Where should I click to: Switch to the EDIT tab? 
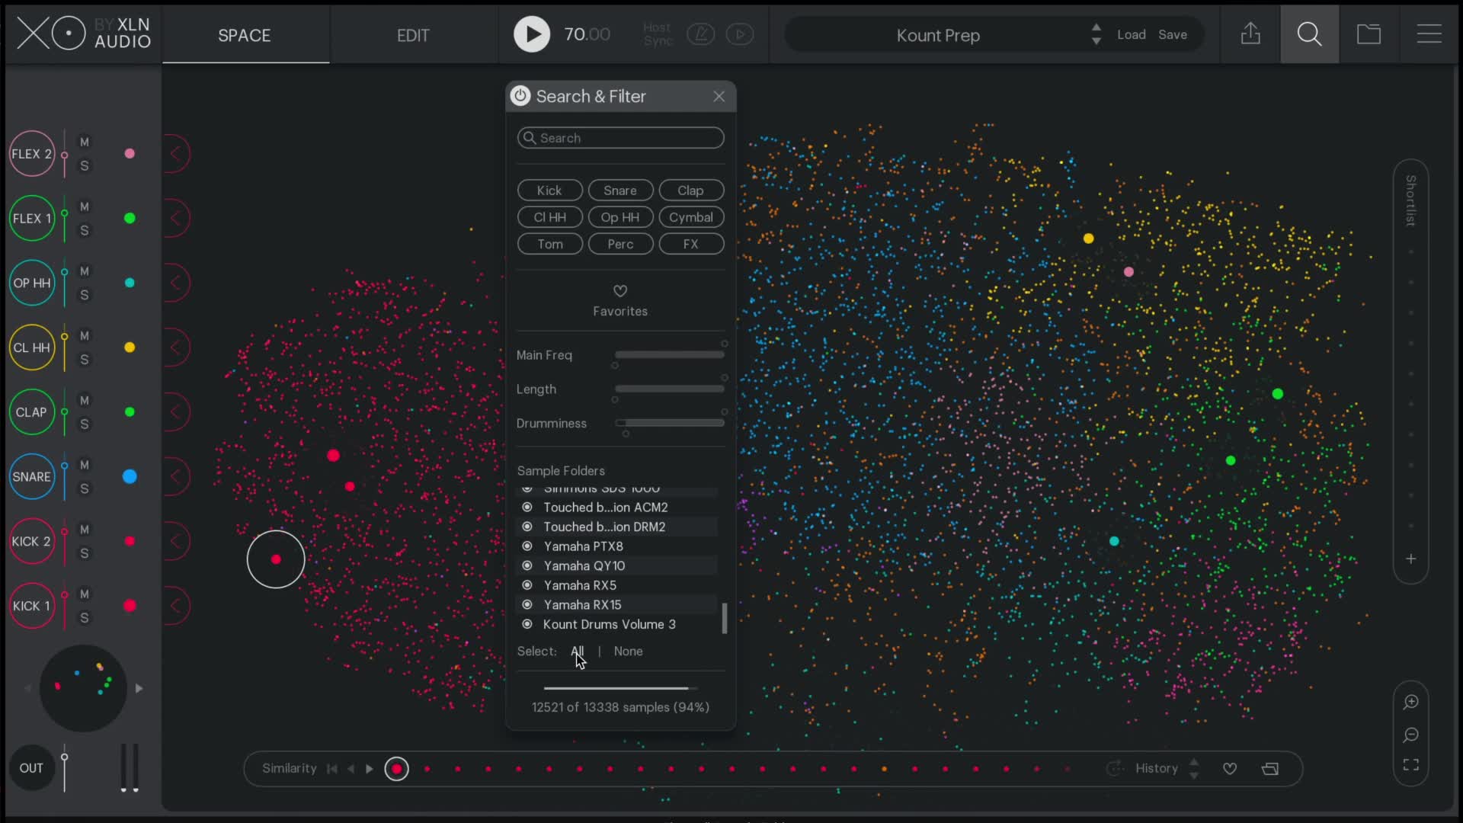coord(413,35)
